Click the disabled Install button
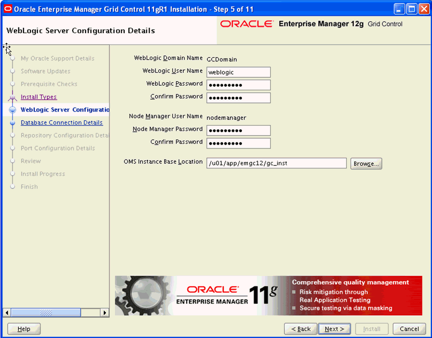Screen dimensions: 432x338 pos(372,329)
